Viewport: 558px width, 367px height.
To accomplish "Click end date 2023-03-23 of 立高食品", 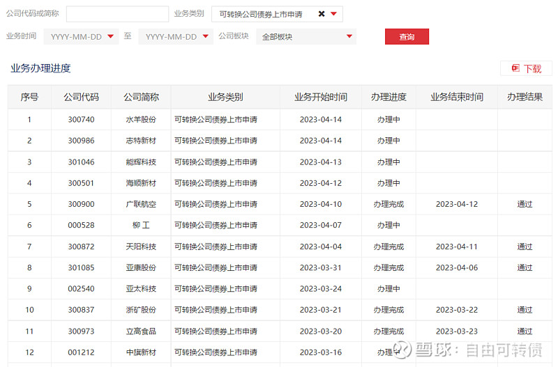I will (457, 331).
